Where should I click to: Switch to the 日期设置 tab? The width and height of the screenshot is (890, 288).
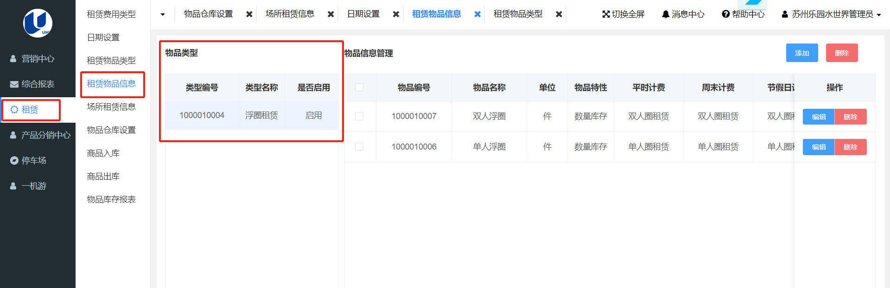point(363,14)
